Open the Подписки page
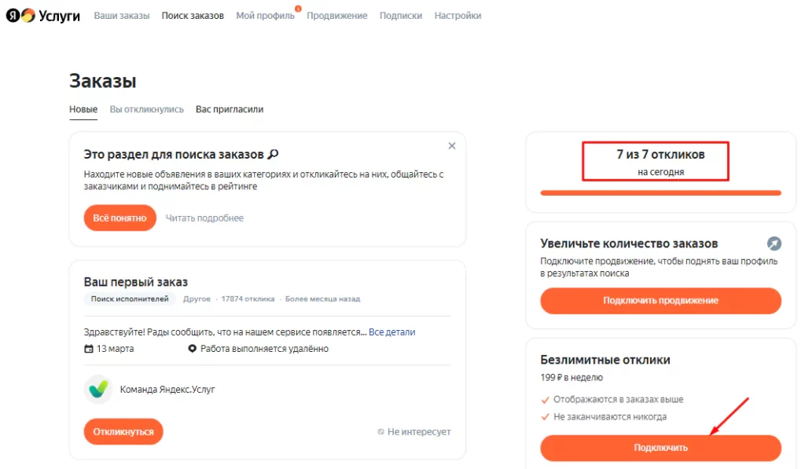 pyautogui.click(x=400, y=16)
